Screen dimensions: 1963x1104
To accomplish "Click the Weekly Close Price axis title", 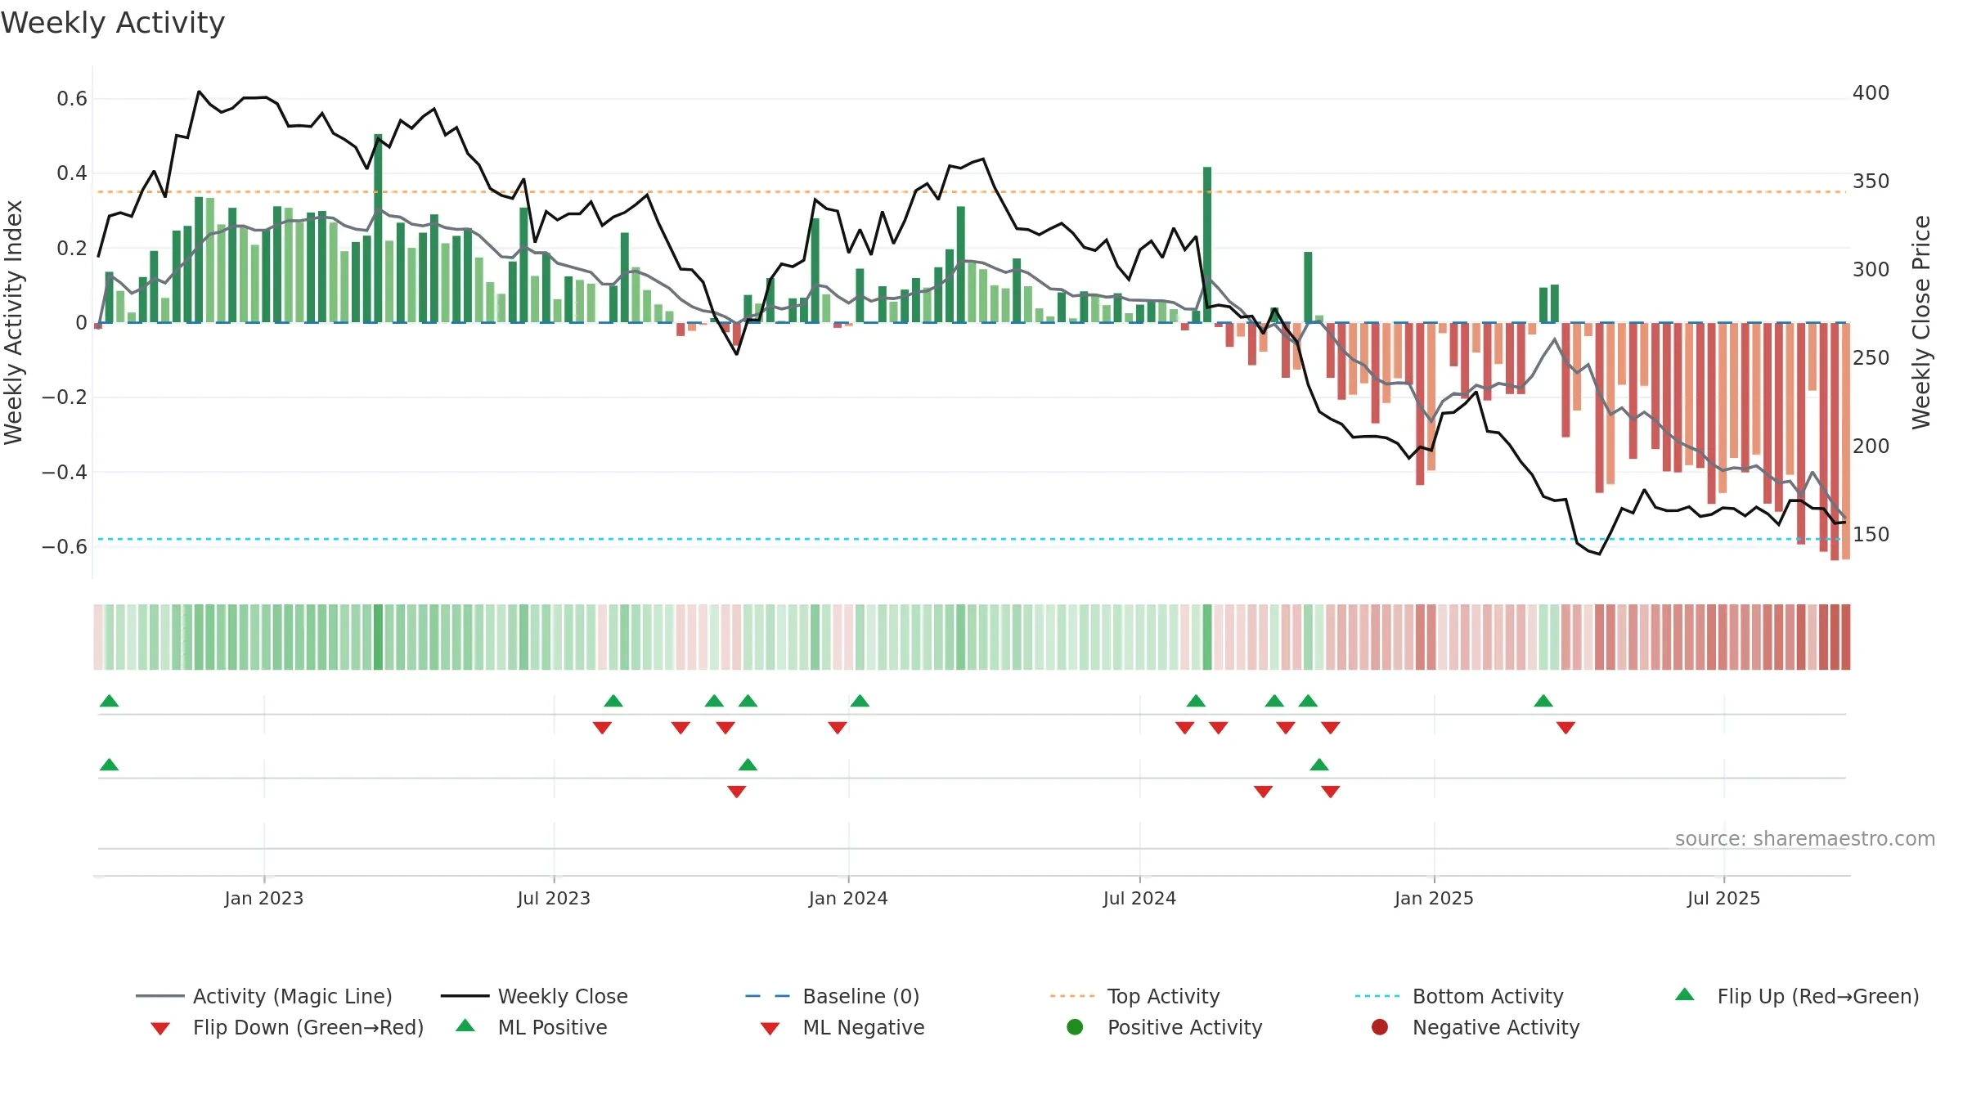I will 1921,322.
